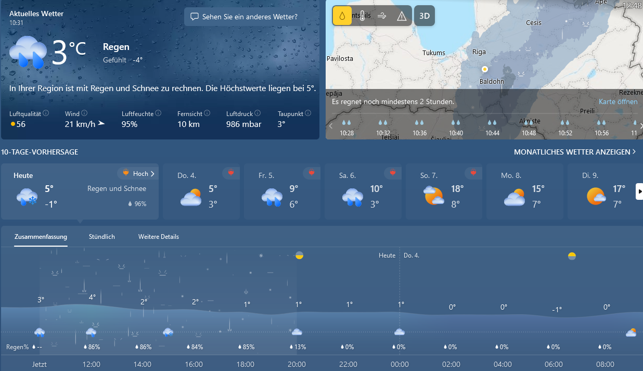Select the Fr. 5. forecast card
This screenshot has width=643, height=371.
pos(282,191)
